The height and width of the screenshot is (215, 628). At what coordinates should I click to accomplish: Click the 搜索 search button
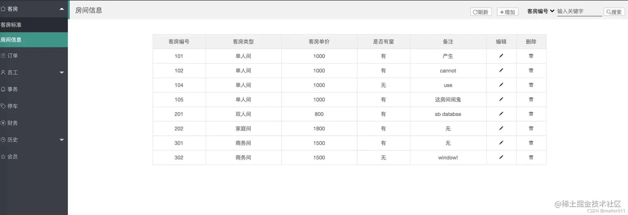click(x=614, y=12)
